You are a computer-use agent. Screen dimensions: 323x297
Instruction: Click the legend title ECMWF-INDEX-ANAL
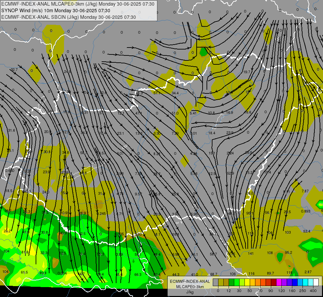[x=190, y=281]
